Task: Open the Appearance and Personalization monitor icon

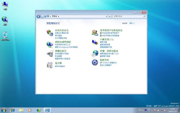Action: [95, 42]
